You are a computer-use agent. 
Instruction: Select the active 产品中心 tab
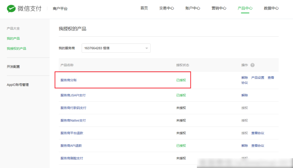tap(245, 8)
